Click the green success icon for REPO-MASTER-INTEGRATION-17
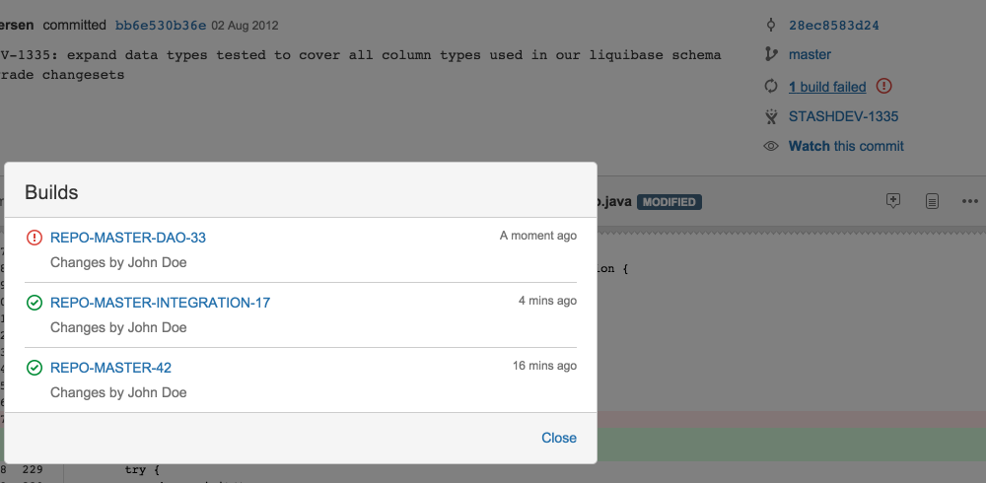 coord(35,303)
